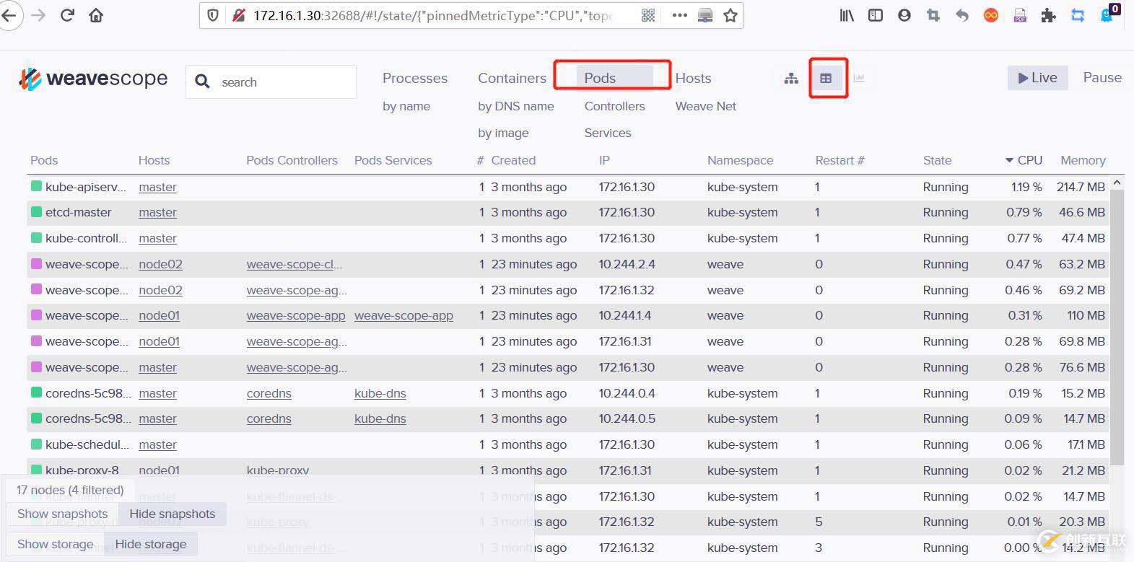Open the Ghostery ghost extension icon
1134x562 pixels.
coord(1107,15)
